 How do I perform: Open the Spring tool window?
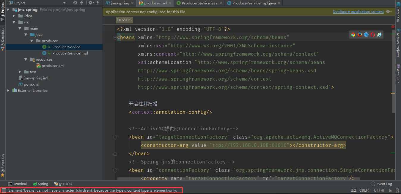[40, 184]
